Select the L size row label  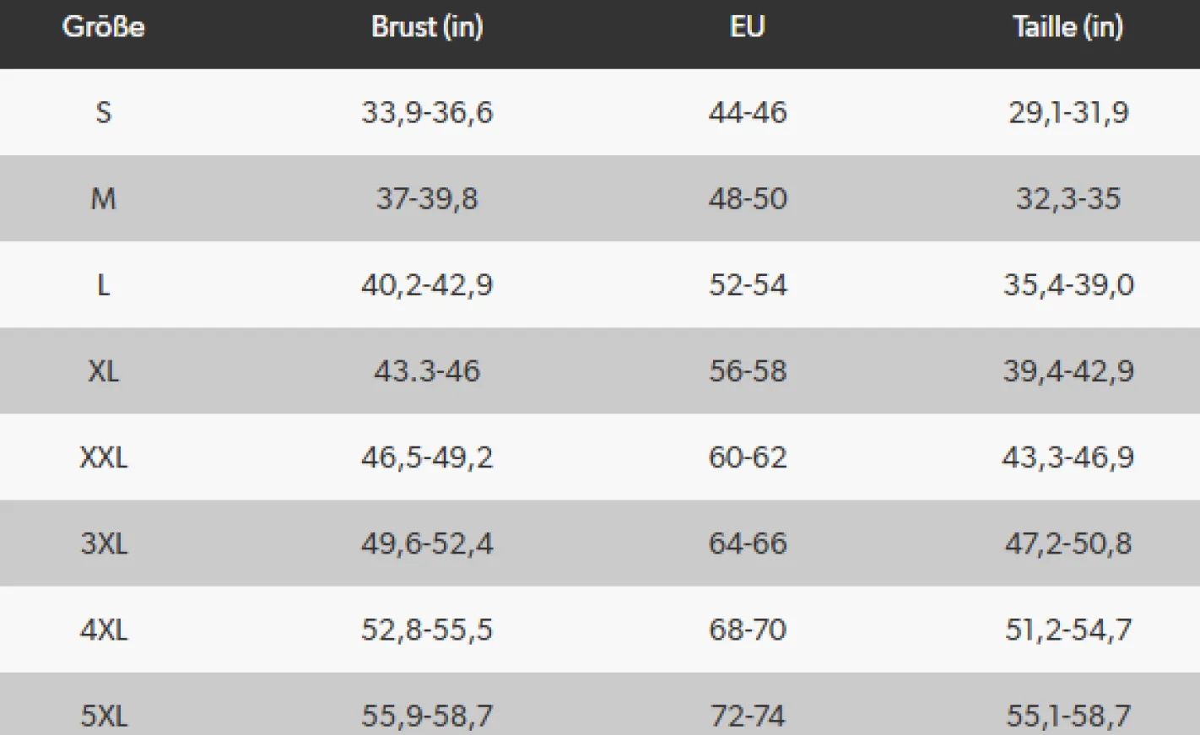(x=103, y=285)
